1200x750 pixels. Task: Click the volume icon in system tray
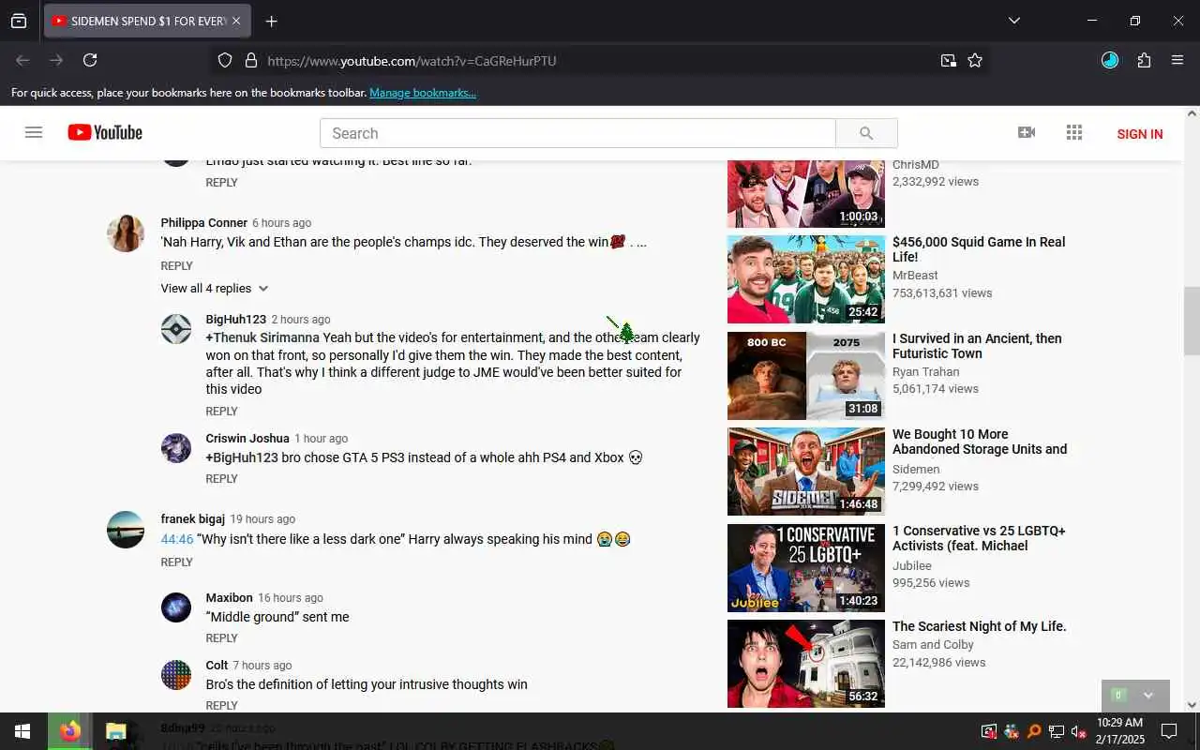pos(1078,731)
